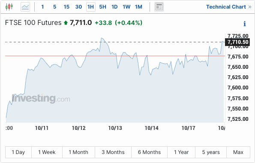Switch to candlestick chart view
This screenshot has width=255, height=163.
[9, 7]
